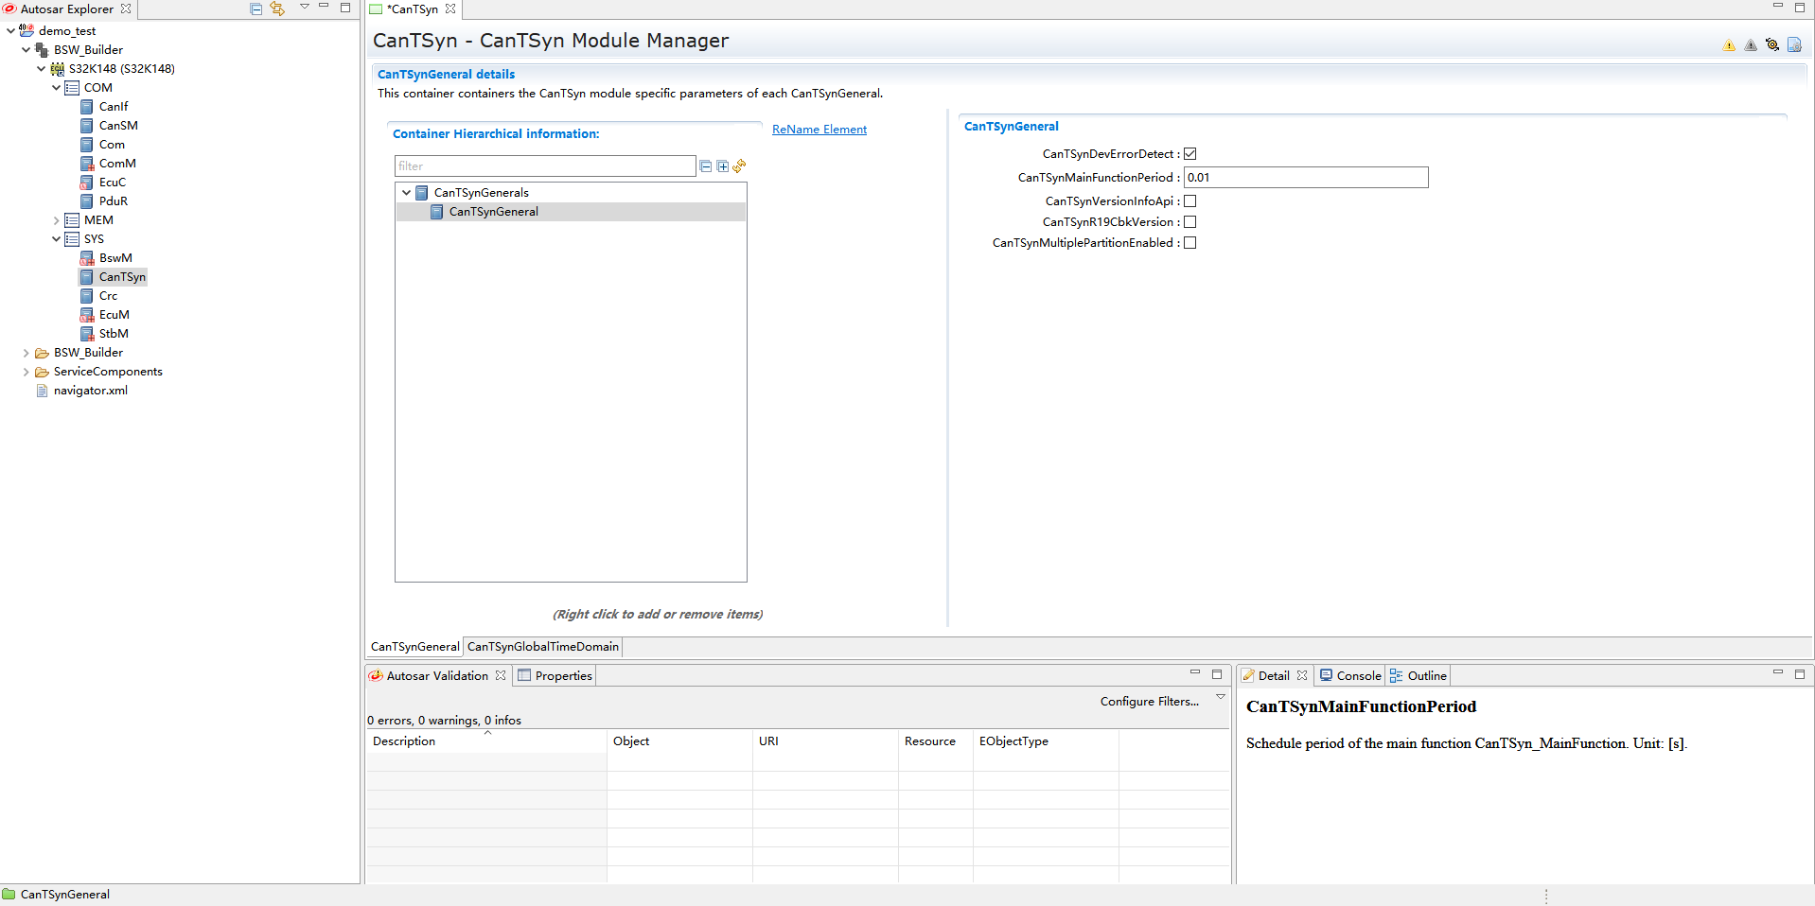Open the Console tab
Screen dimensions: 1815x906
point(1358,676)
